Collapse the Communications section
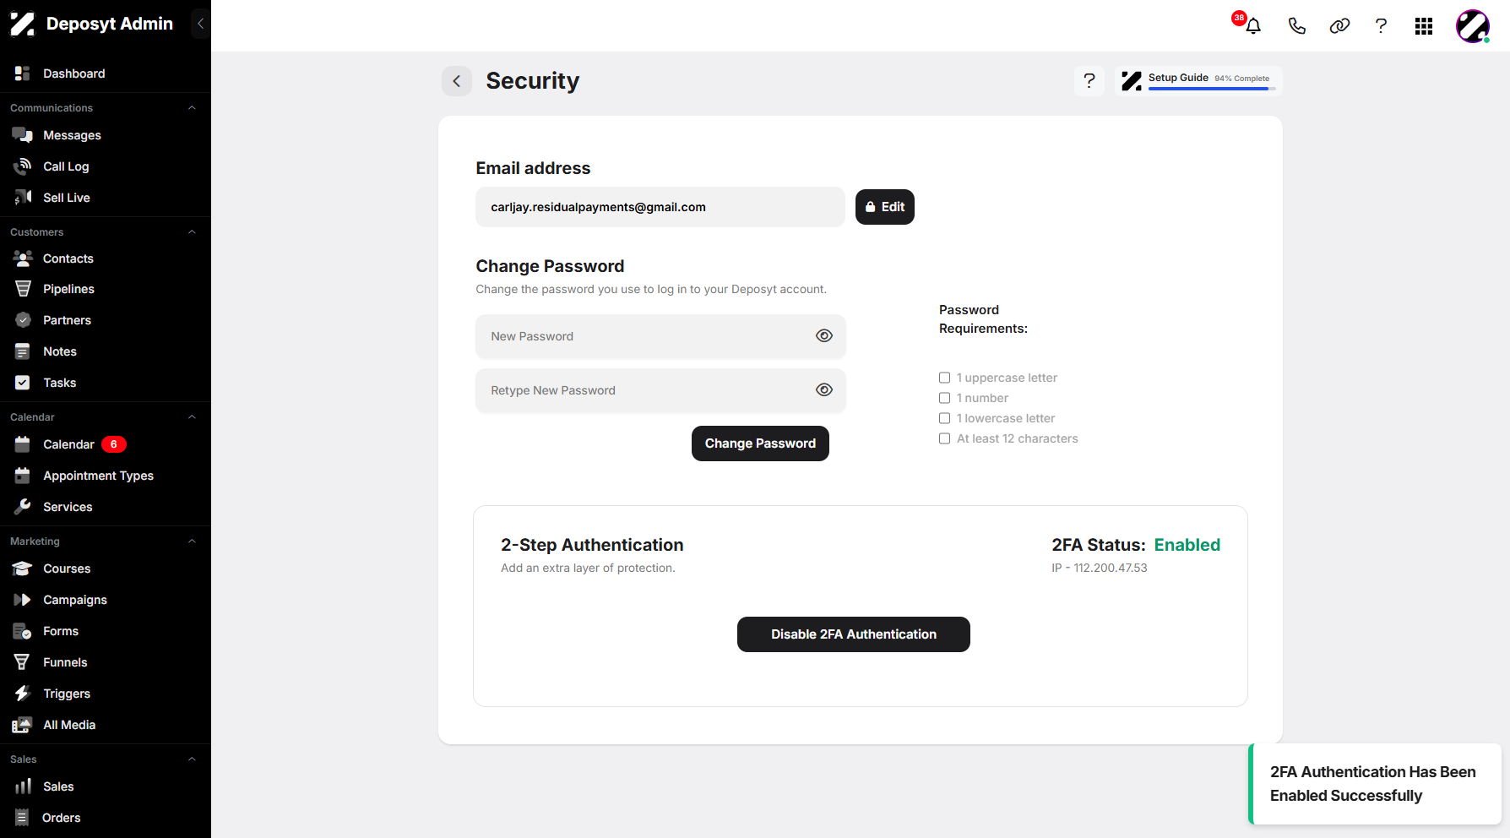 click(192, 108)
